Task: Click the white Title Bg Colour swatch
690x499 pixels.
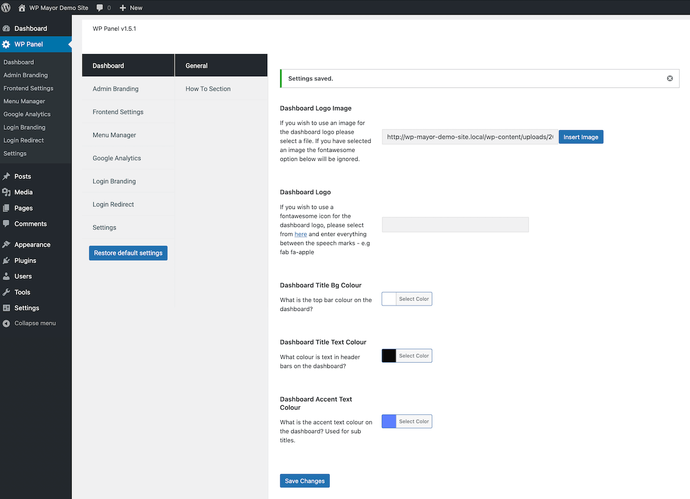Action: pos(389,299)
